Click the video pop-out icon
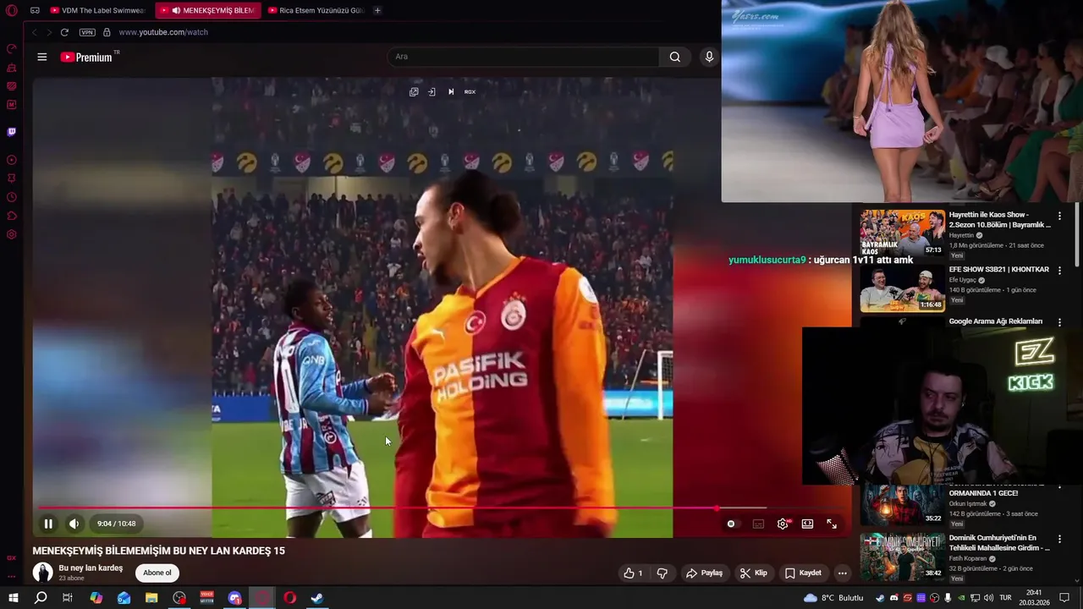The width and height of the screenshot is (1083, 609). tap(414, 91)
